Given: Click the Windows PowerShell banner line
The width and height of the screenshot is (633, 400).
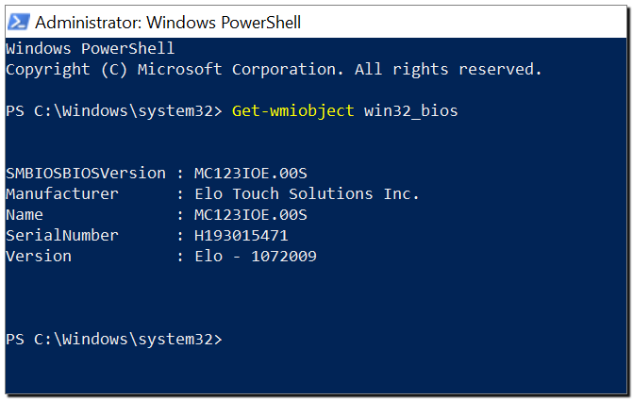Looking at the screenshot, I should pyautogui.click(x=90, y=49).
